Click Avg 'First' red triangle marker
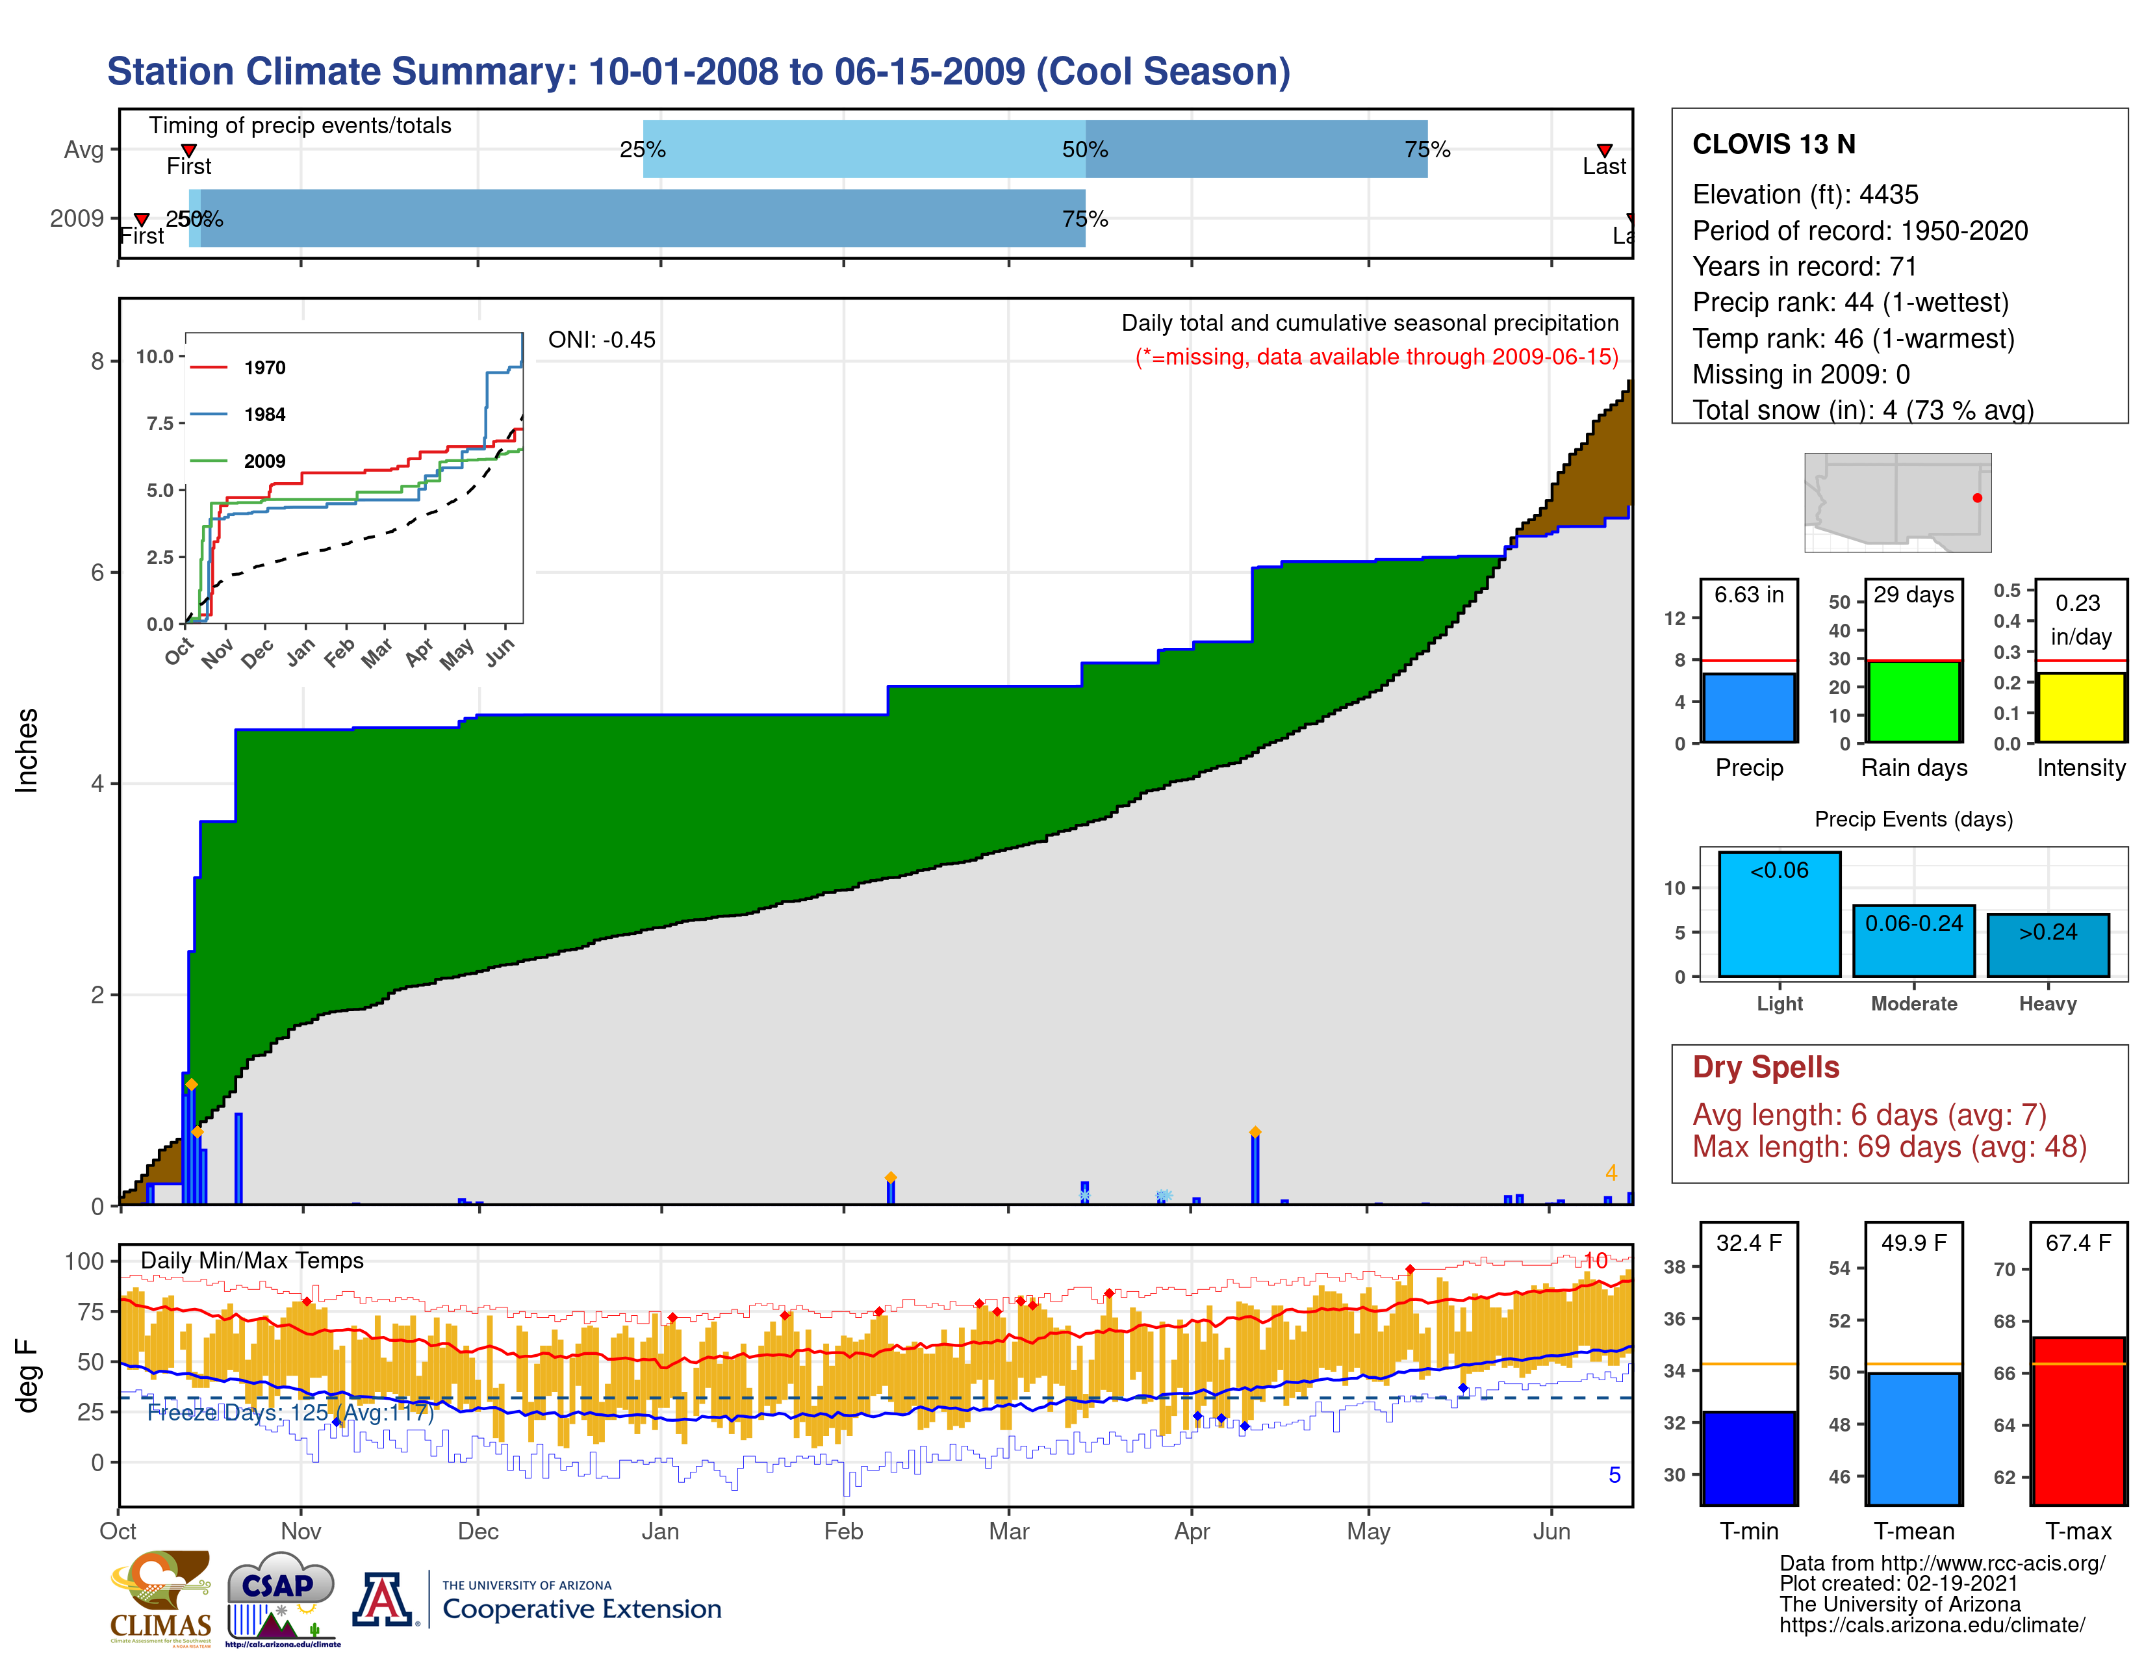The width and height of the screenshot is (2144, 1657). [x=188, y=150]
